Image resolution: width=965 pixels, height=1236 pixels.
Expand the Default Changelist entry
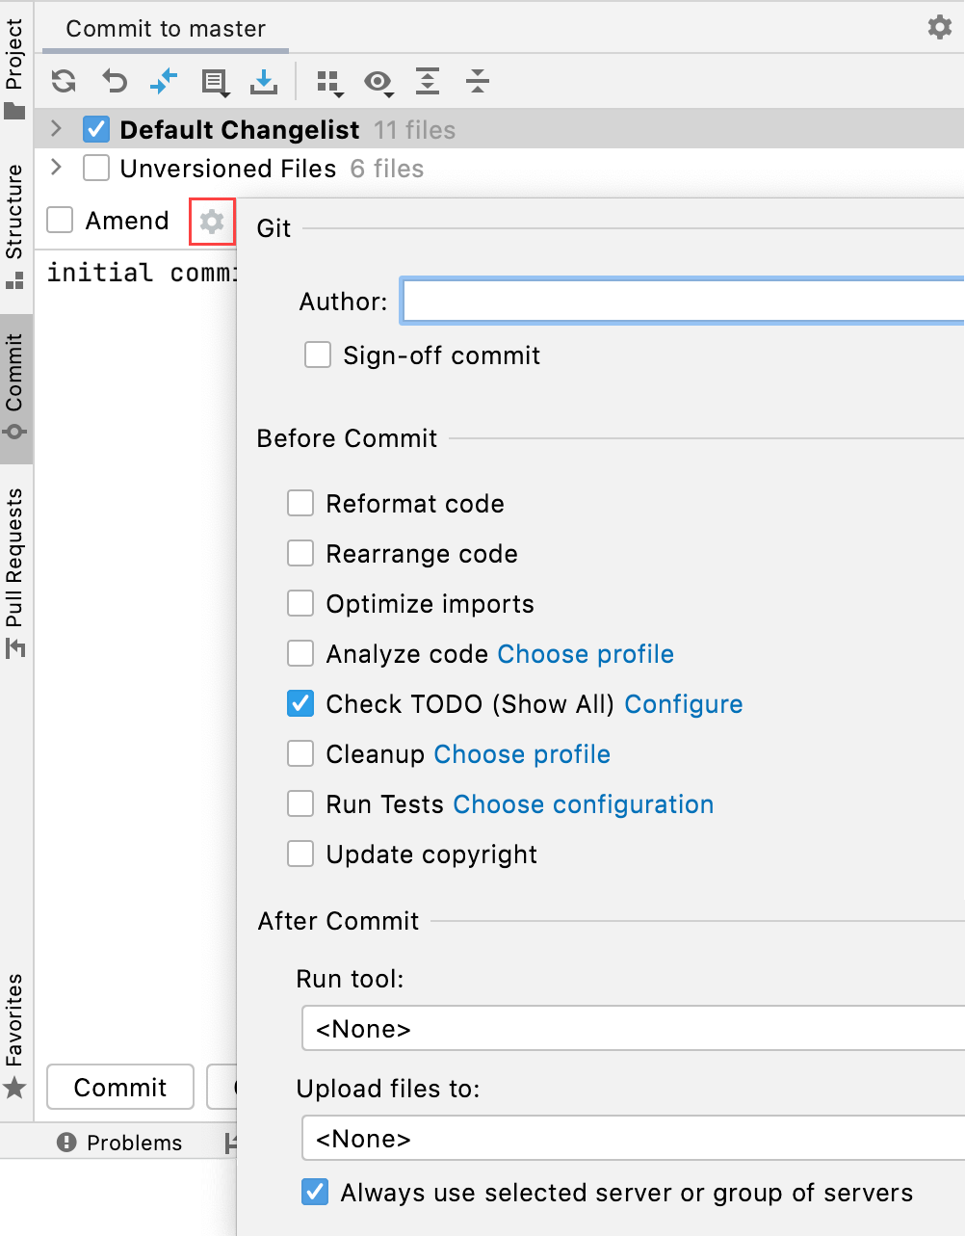point(56,128)
